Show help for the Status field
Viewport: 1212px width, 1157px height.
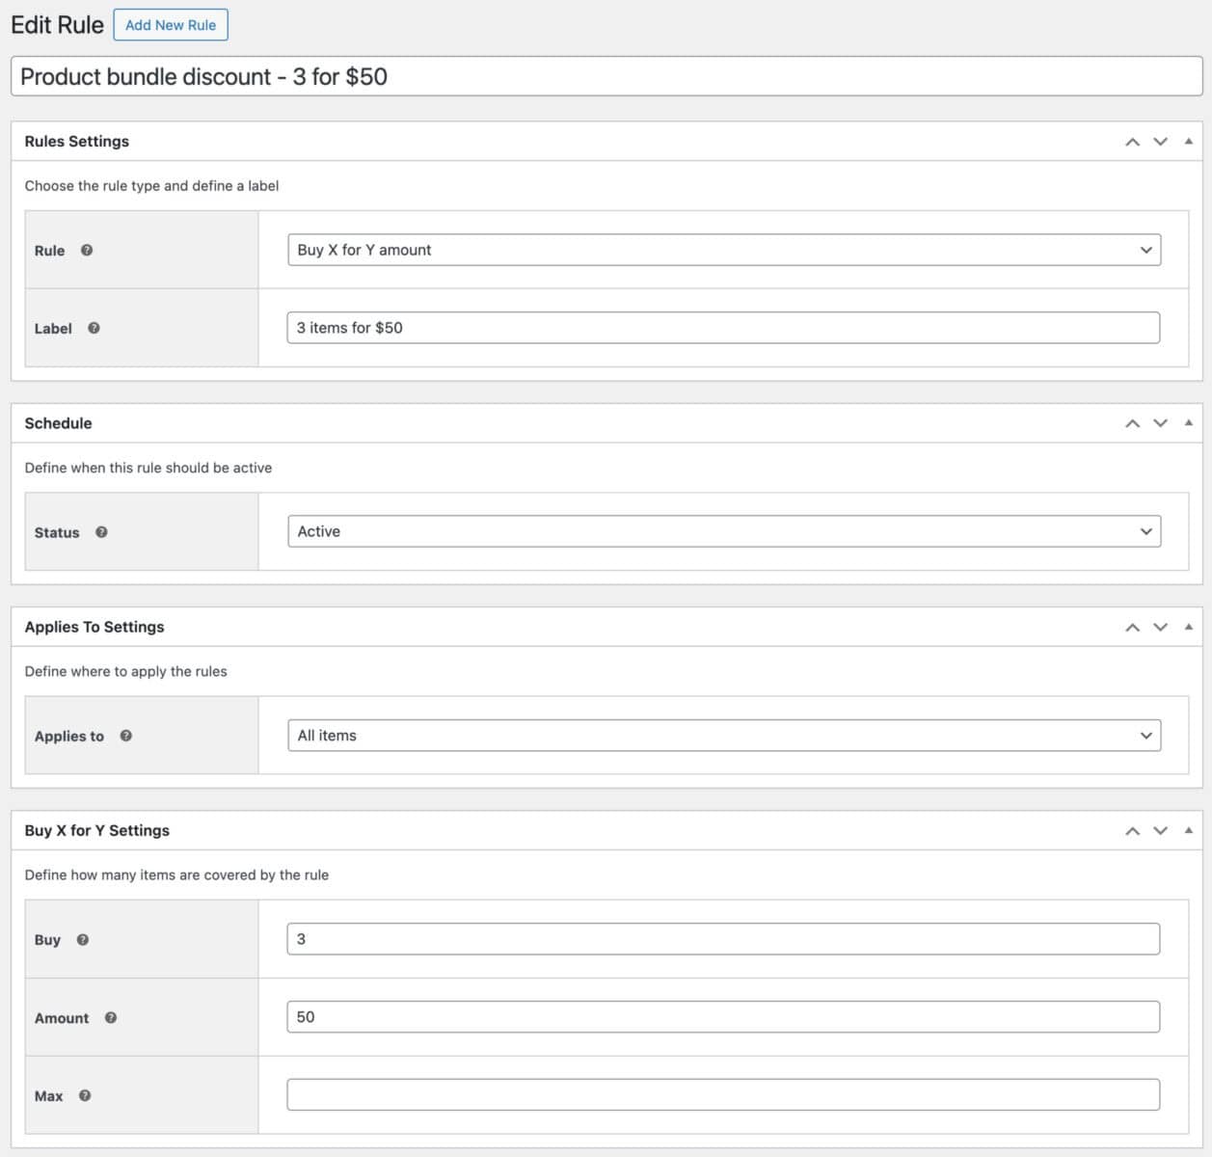coord(101,532)
